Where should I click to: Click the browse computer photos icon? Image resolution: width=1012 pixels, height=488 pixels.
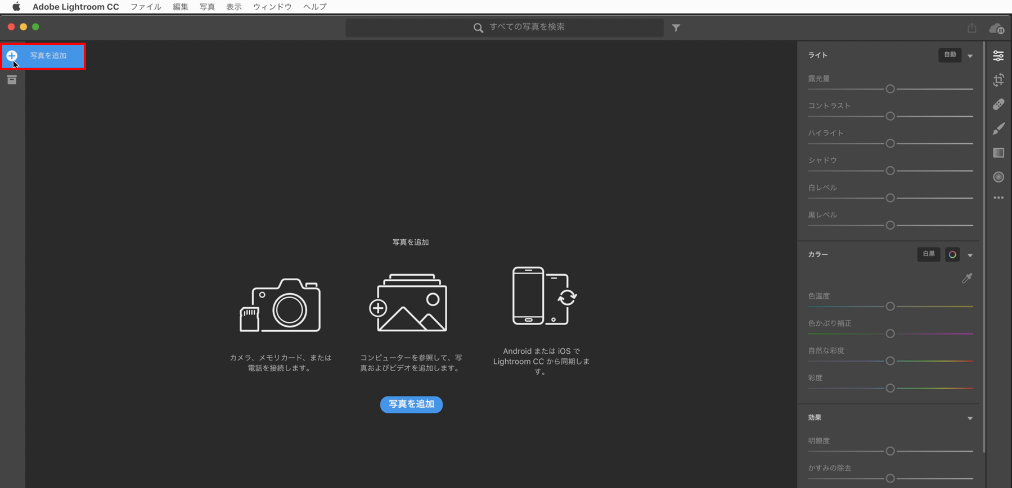[x=408, y=303]
